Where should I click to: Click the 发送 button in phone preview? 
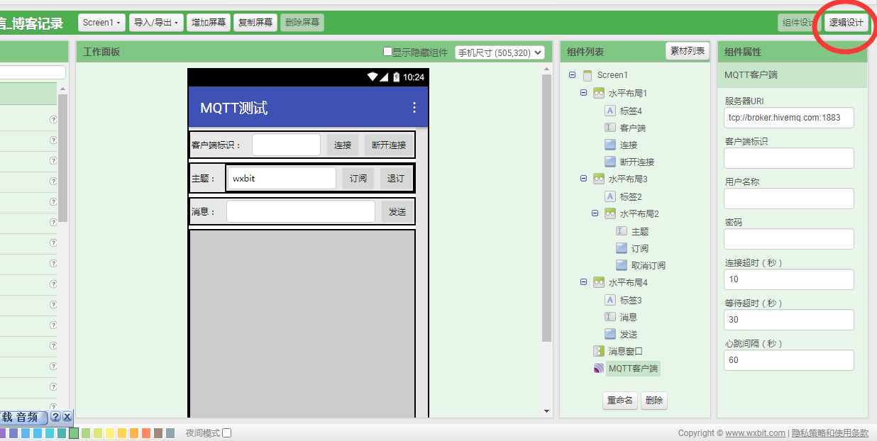[x=398, y=211]
